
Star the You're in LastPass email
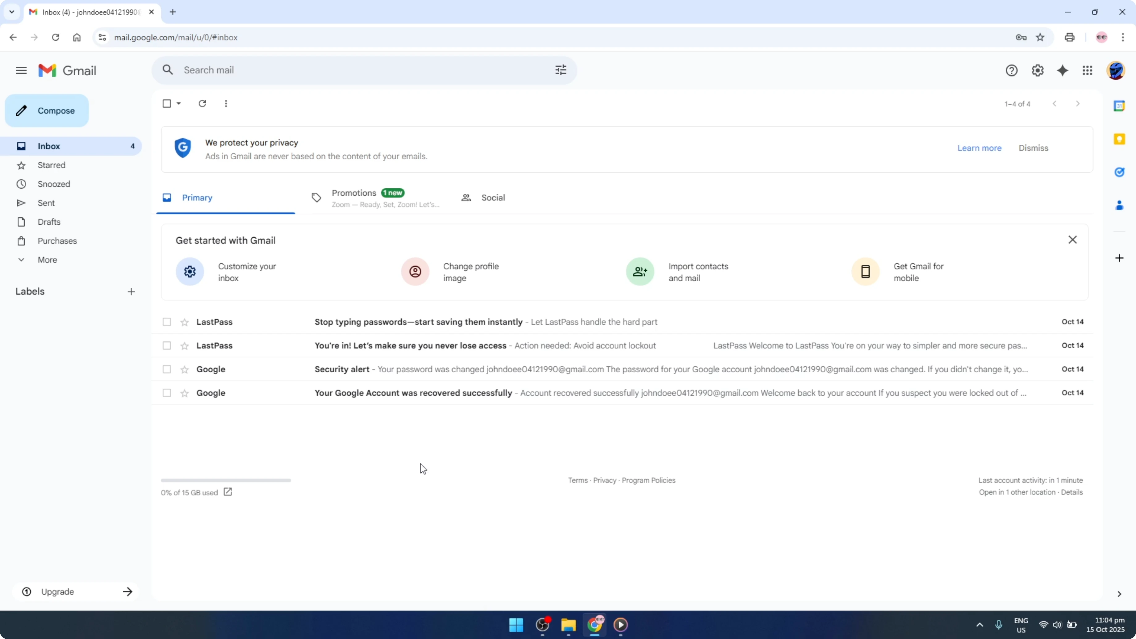(184, 346)
